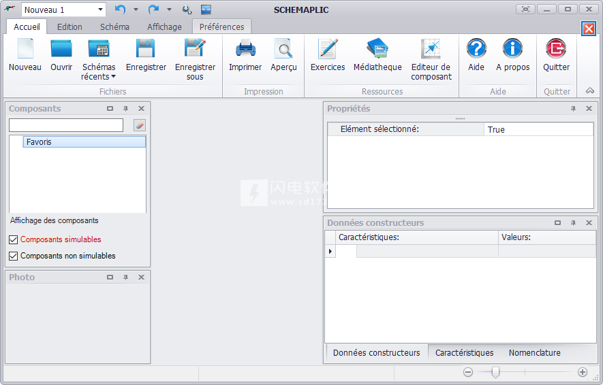Image resolution: width=603 pixels, height=385 pixels.
Task: Toggle full screen button in title bar
Action: tap(525, 10)
